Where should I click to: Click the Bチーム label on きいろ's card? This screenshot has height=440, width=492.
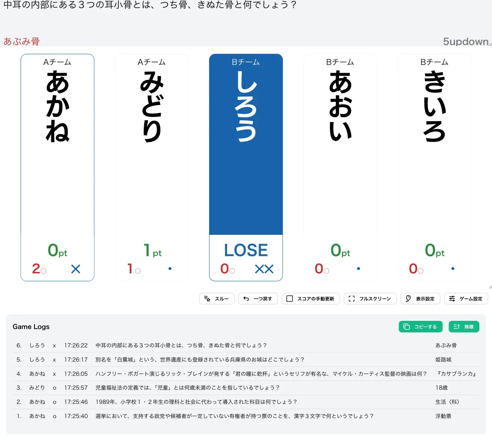[x=434, y=62]
